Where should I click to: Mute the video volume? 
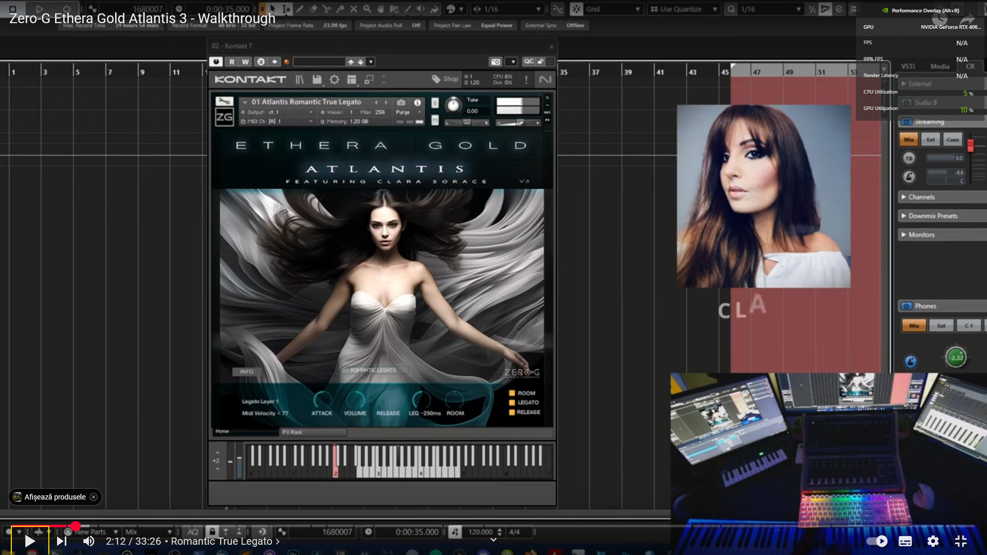[x=89, y=541]
